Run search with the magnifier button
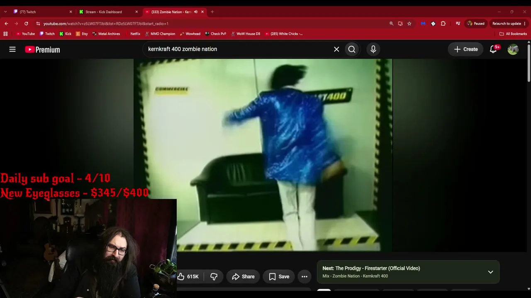531x298 pixels. (352, 49)
